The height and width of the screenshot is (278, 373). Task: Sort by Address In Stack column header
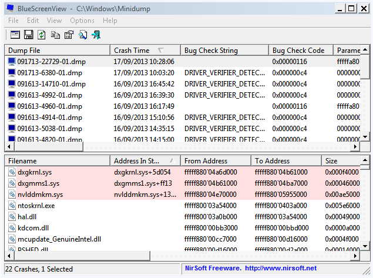point(145,161)
